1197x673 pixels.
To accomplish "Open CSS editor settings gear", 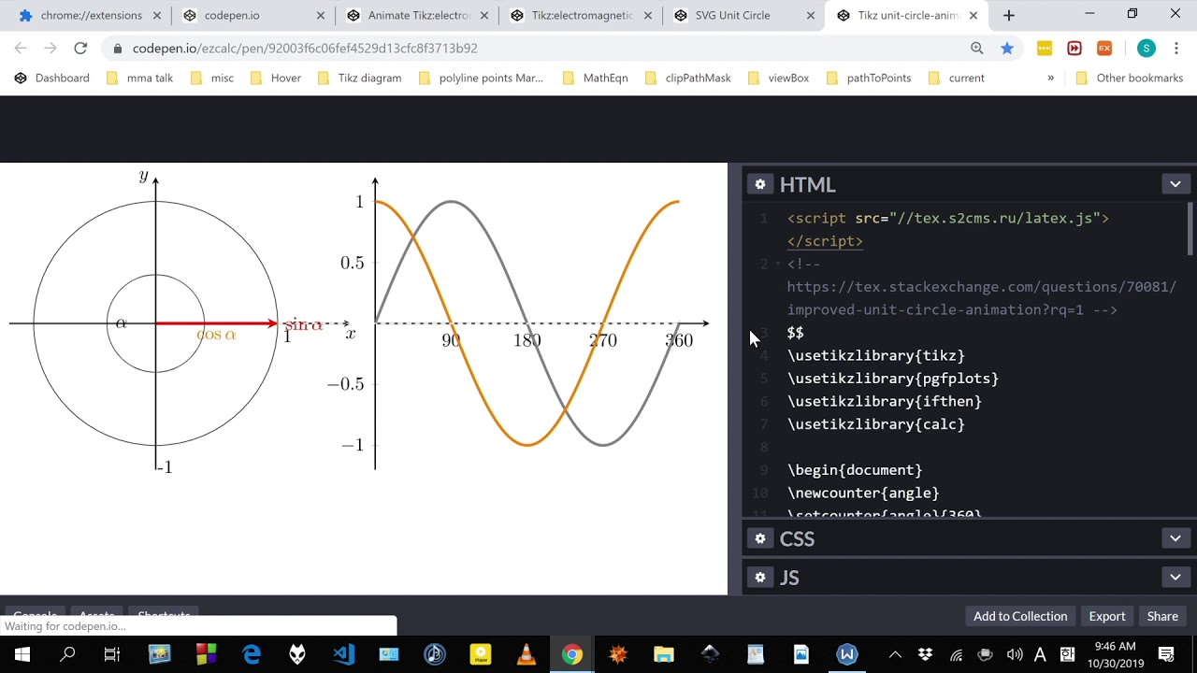I will point(760,538).
